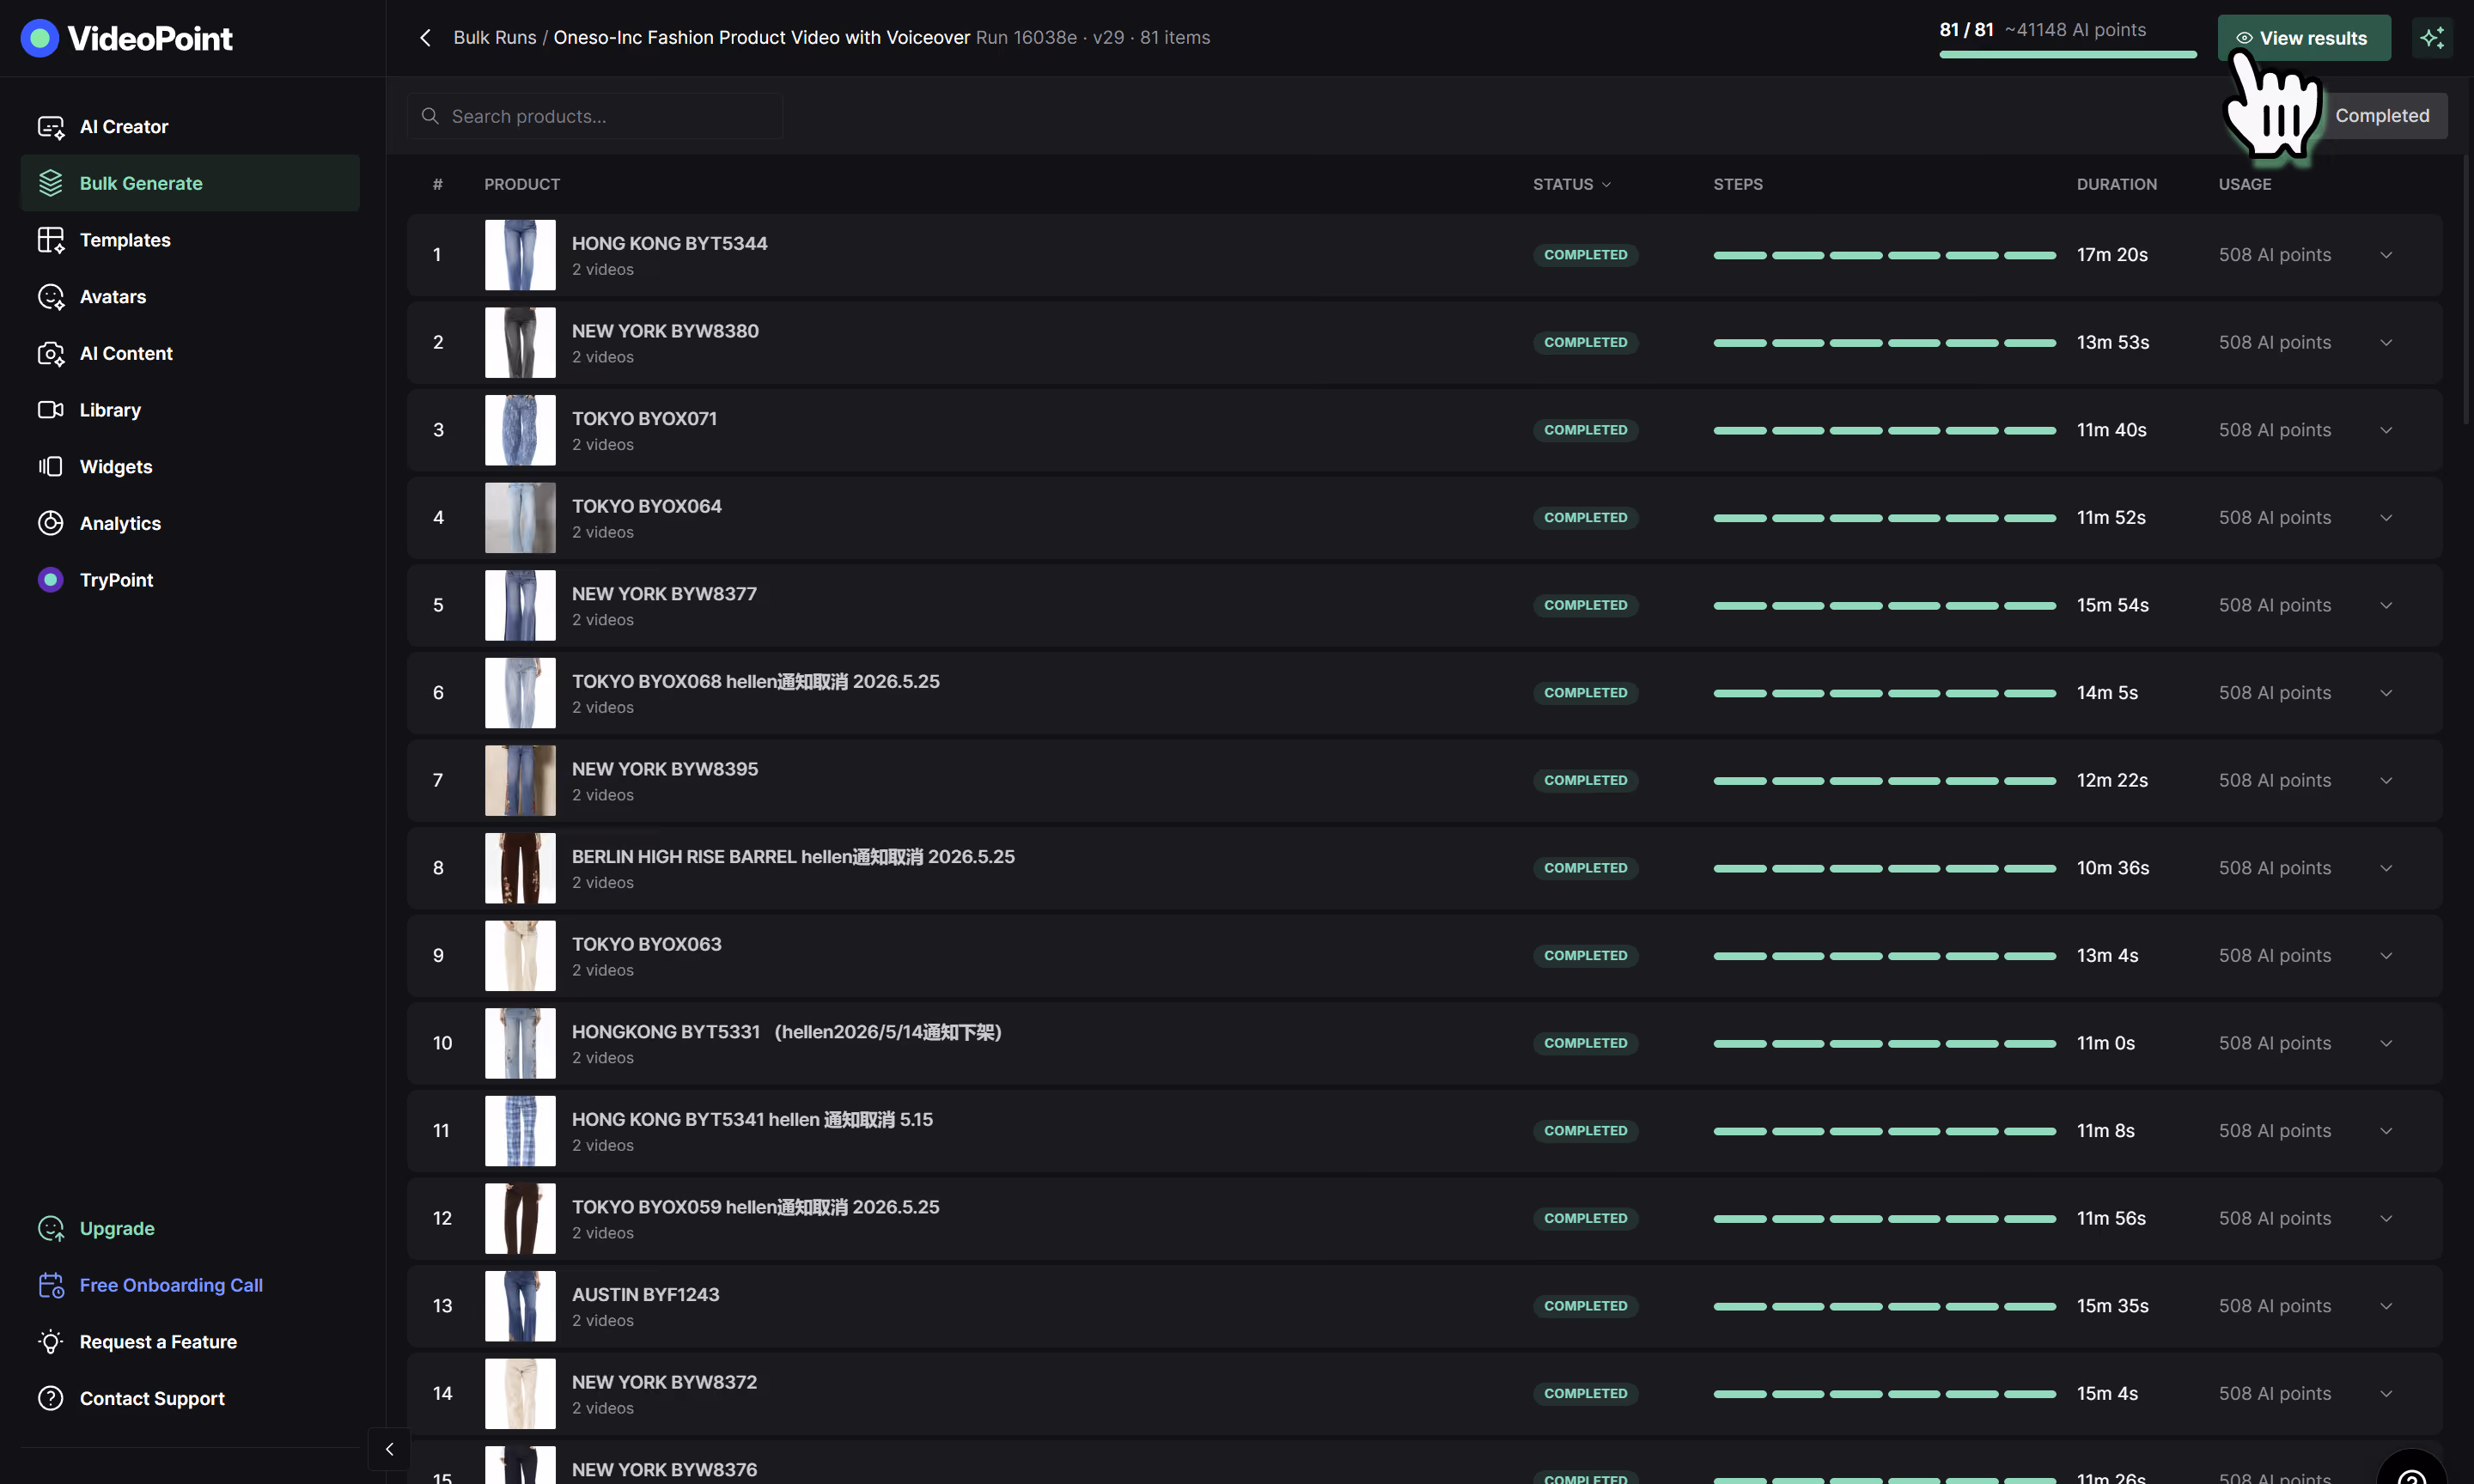Image resolution: width=2474 pixels, height=1484 pixels.
Task: Click the Avatars face icon
Action: (x=50, y=297)
